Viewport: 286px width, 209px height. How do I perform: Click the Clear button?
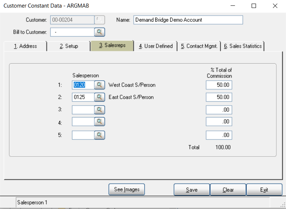pos(228,190)
